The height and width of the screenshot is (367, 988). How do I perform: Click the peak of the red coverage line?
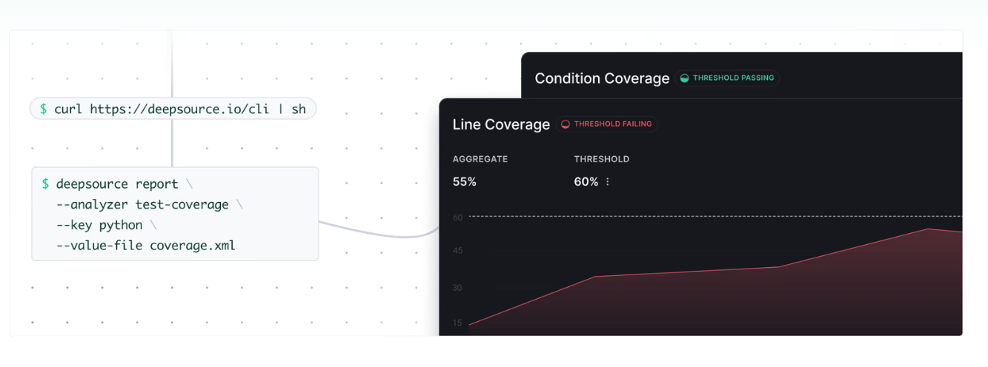pyautogui.click(x=927, y=229)
